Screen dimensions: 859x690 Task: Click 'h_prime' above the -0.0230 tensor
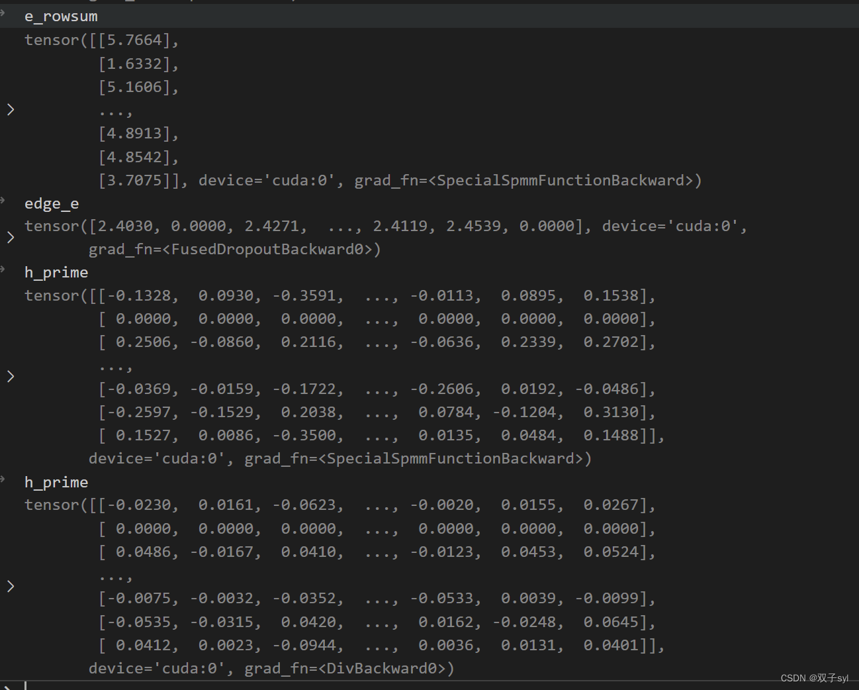56,483
